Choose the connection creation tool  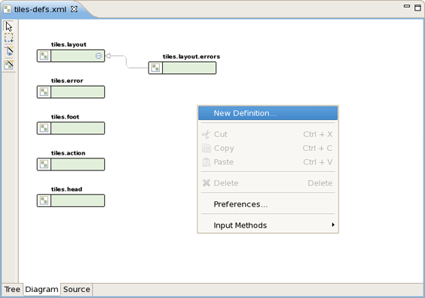click(x=9, y=51)
